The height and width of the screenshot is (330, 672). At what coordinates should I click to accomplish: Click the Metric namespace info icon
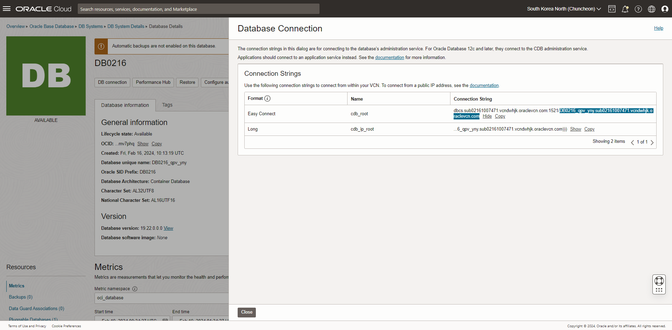135,289
